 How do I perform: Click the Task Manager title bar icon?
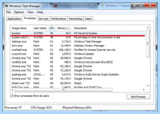[x=7, y=6]
